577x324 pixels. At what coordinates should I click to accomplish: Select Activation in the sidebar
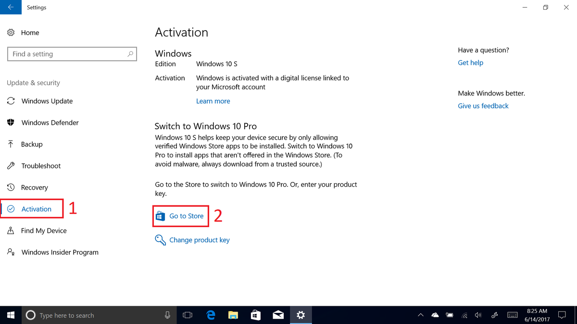[x=36, y=208]
